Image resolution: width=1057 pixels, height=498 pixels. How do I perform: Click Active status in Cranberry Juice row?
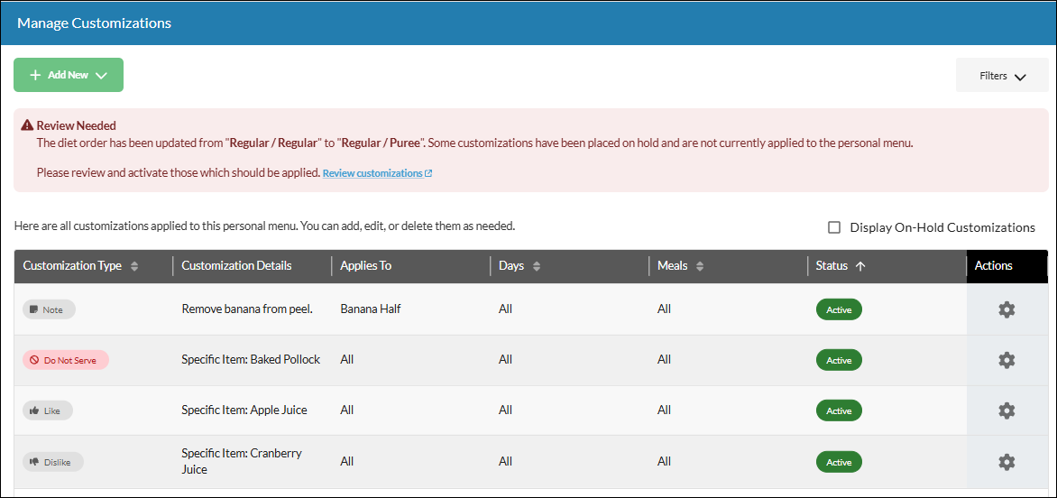(839, 462)
